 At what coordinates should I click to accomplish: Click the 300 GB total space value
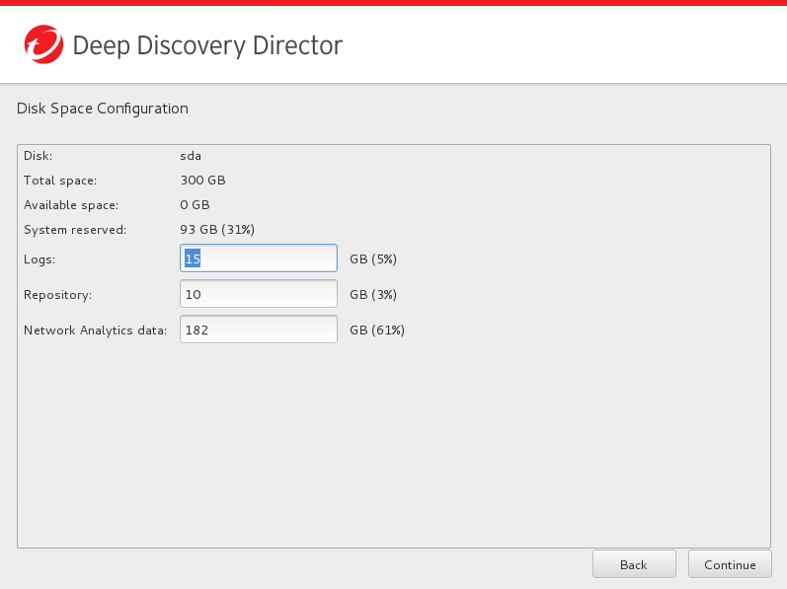point(202,181)
